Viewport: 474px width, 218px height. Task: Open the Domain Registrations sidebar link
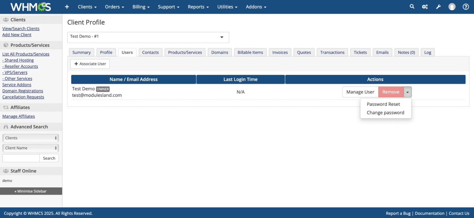(23, 91)
